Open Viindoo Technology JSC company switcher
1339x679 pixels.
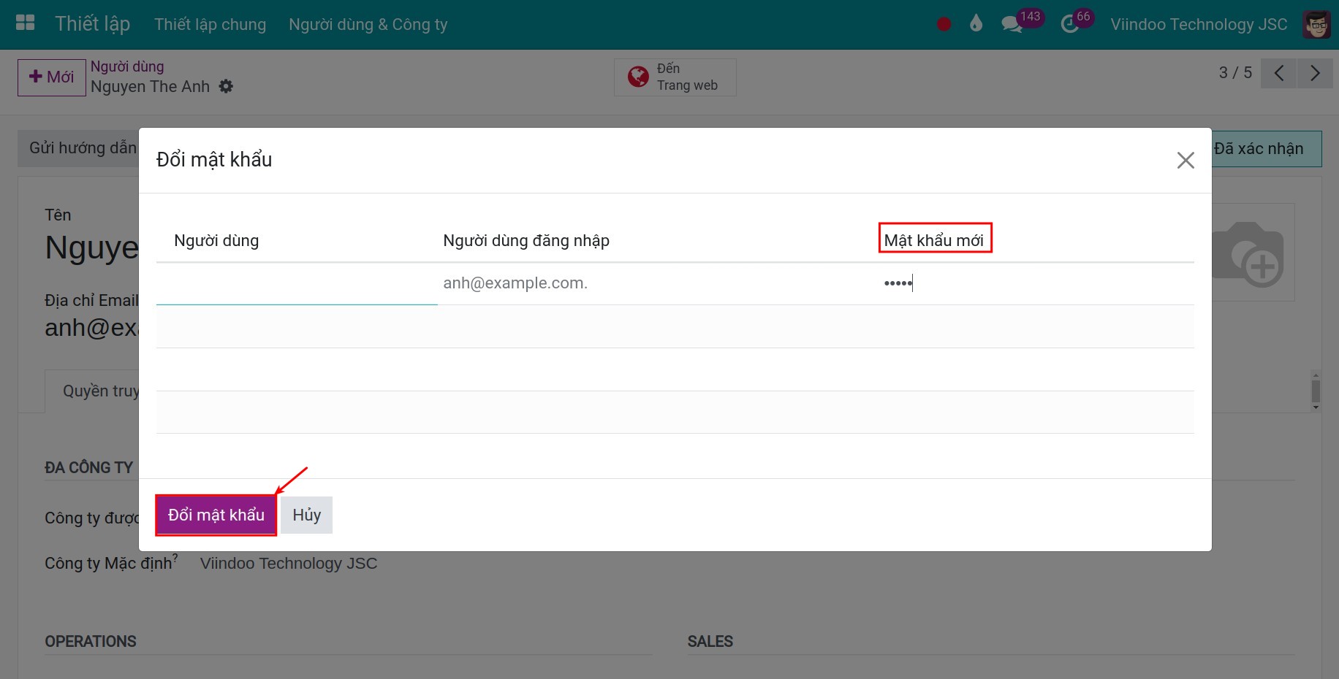pos(1199,24)
